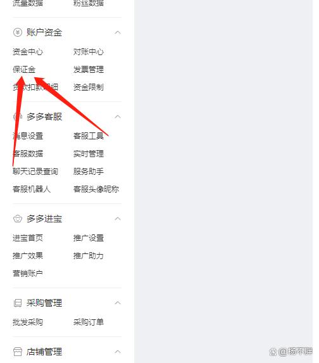Click the 多多进宝 pouch icon
319x363 pixels.
pyautogui.click(x=18, y=219)
